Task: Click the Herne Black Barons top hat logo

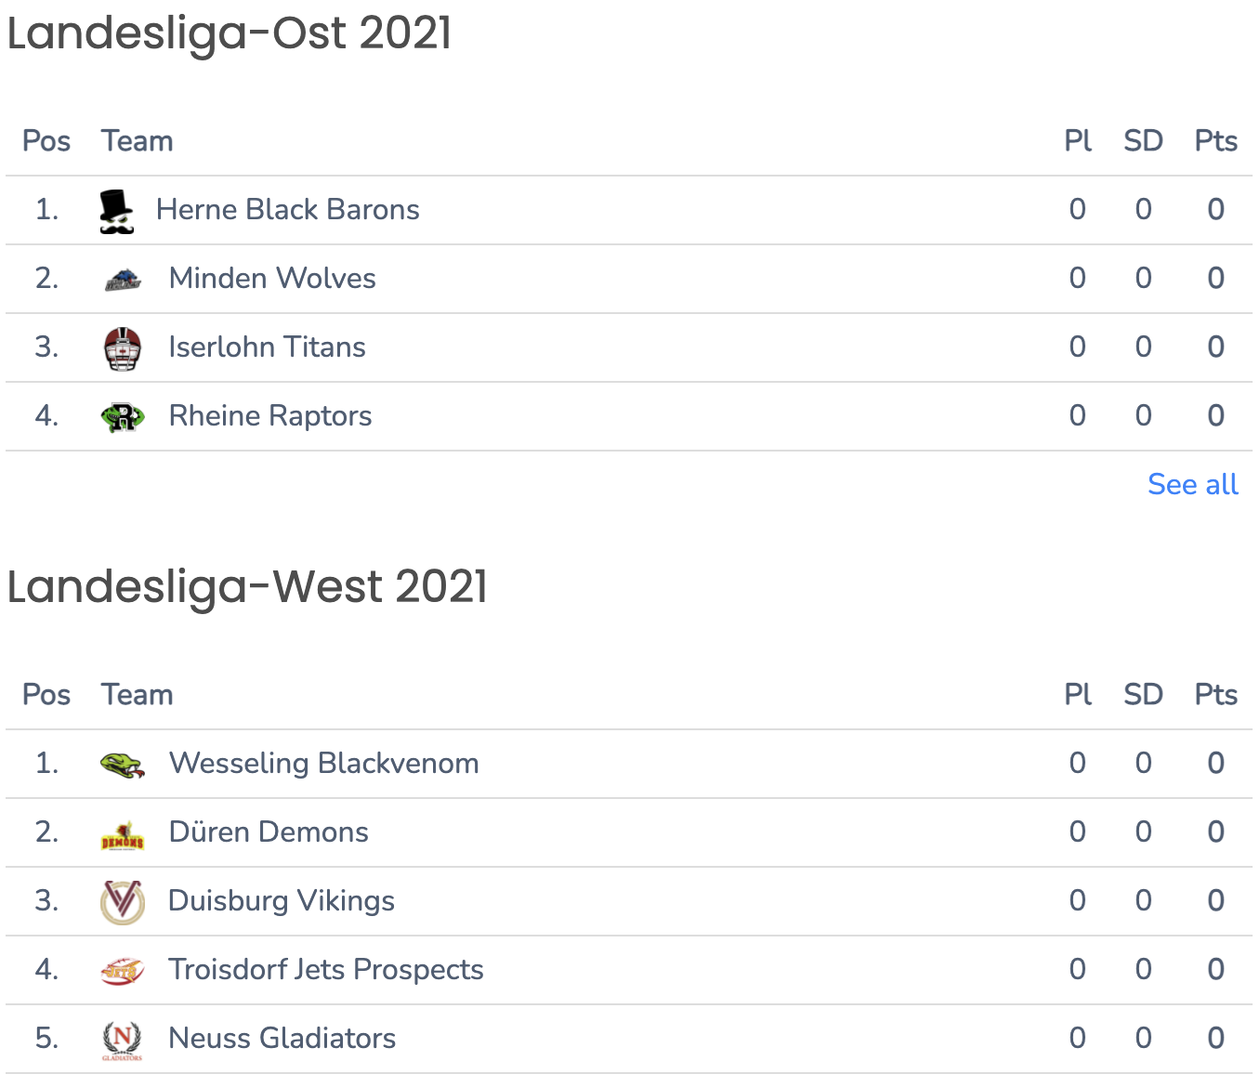Action: [117, 211]
